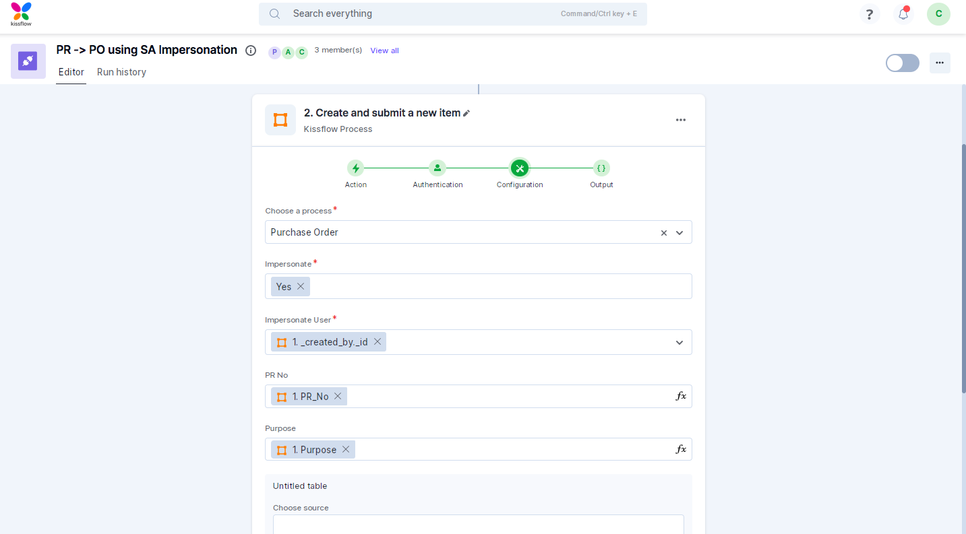Open View all members link
The width and height of the screenshot is (966, 534).
tap(384, 51)
